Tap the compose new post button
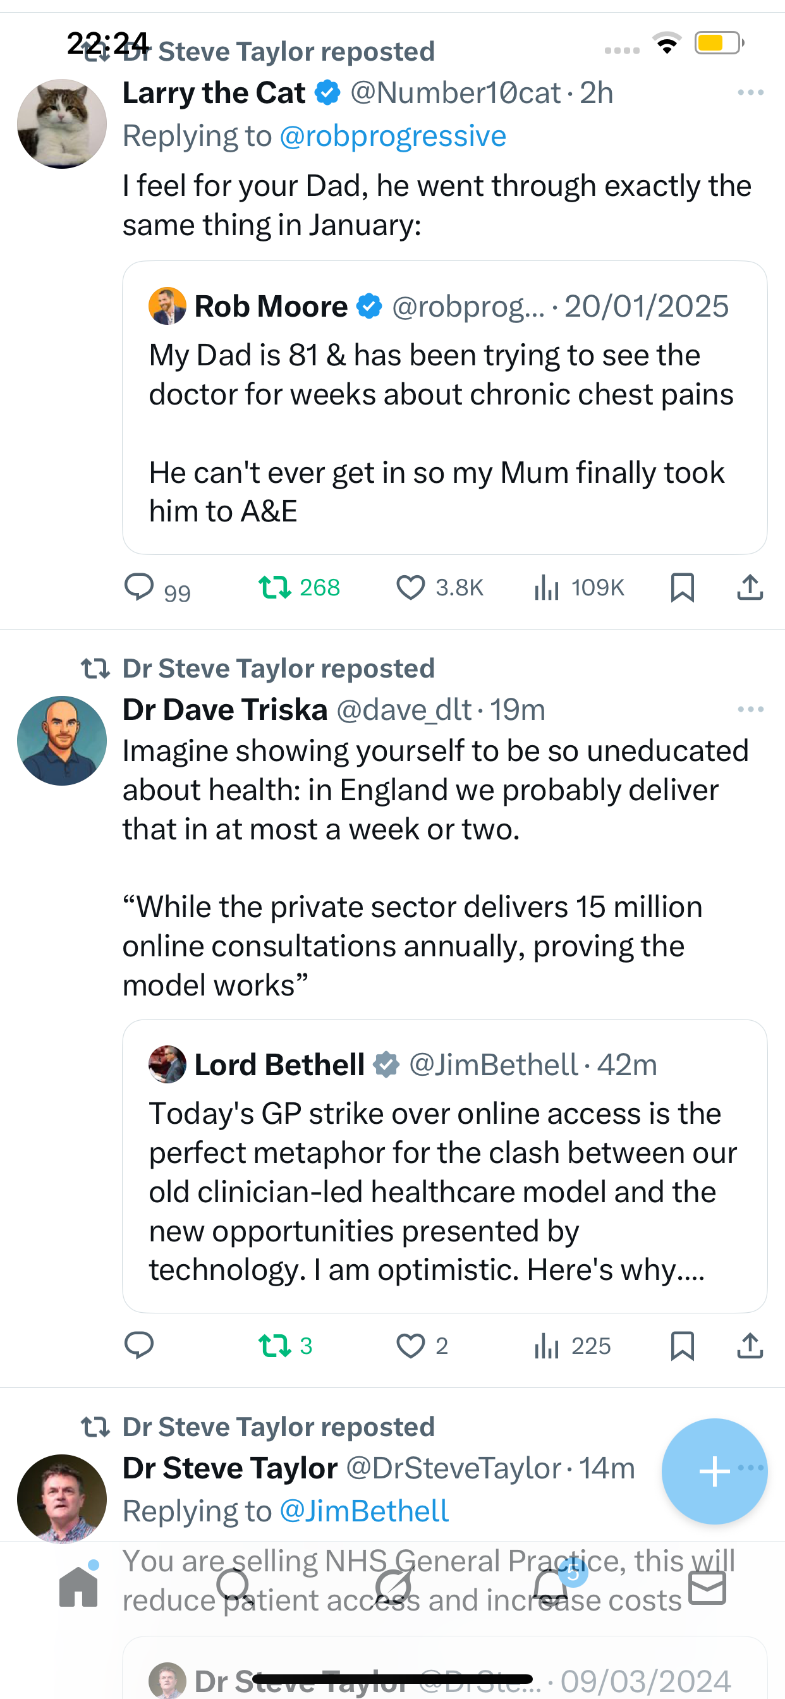This screenshot has width=785, height=1699. (714, 1471)
